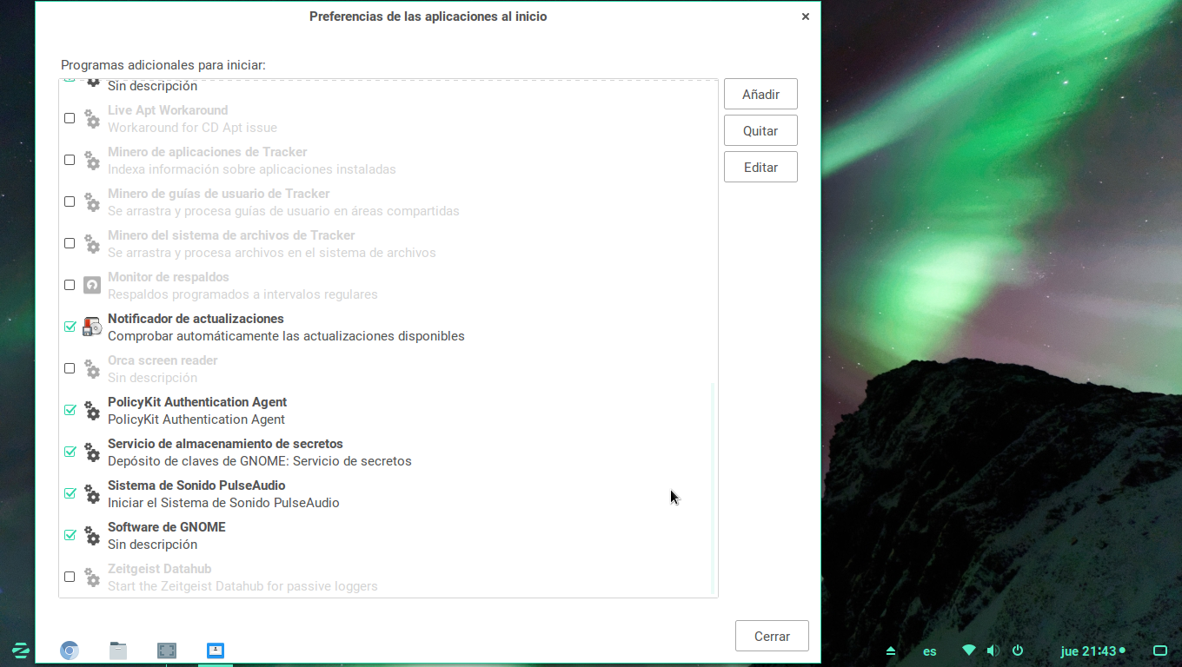The height and width of the screenshot is (667, 1182).
Task: Click the eject removable-drive tray icon
Action: point(891,651)
